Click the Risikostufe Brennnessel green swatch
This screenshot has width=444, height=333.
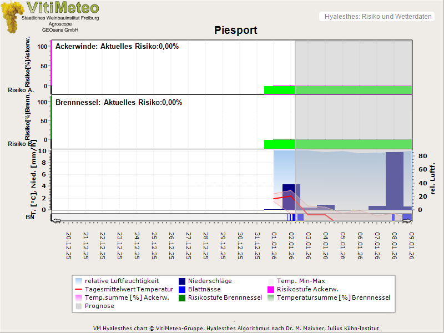point(181,297)
